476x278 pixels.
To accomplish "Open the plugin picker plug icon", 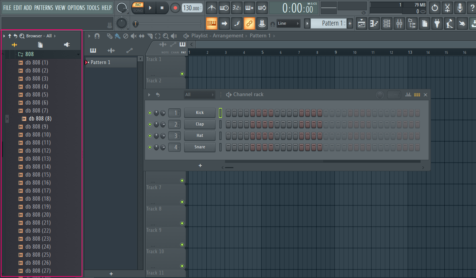I will tap(437, 23).
